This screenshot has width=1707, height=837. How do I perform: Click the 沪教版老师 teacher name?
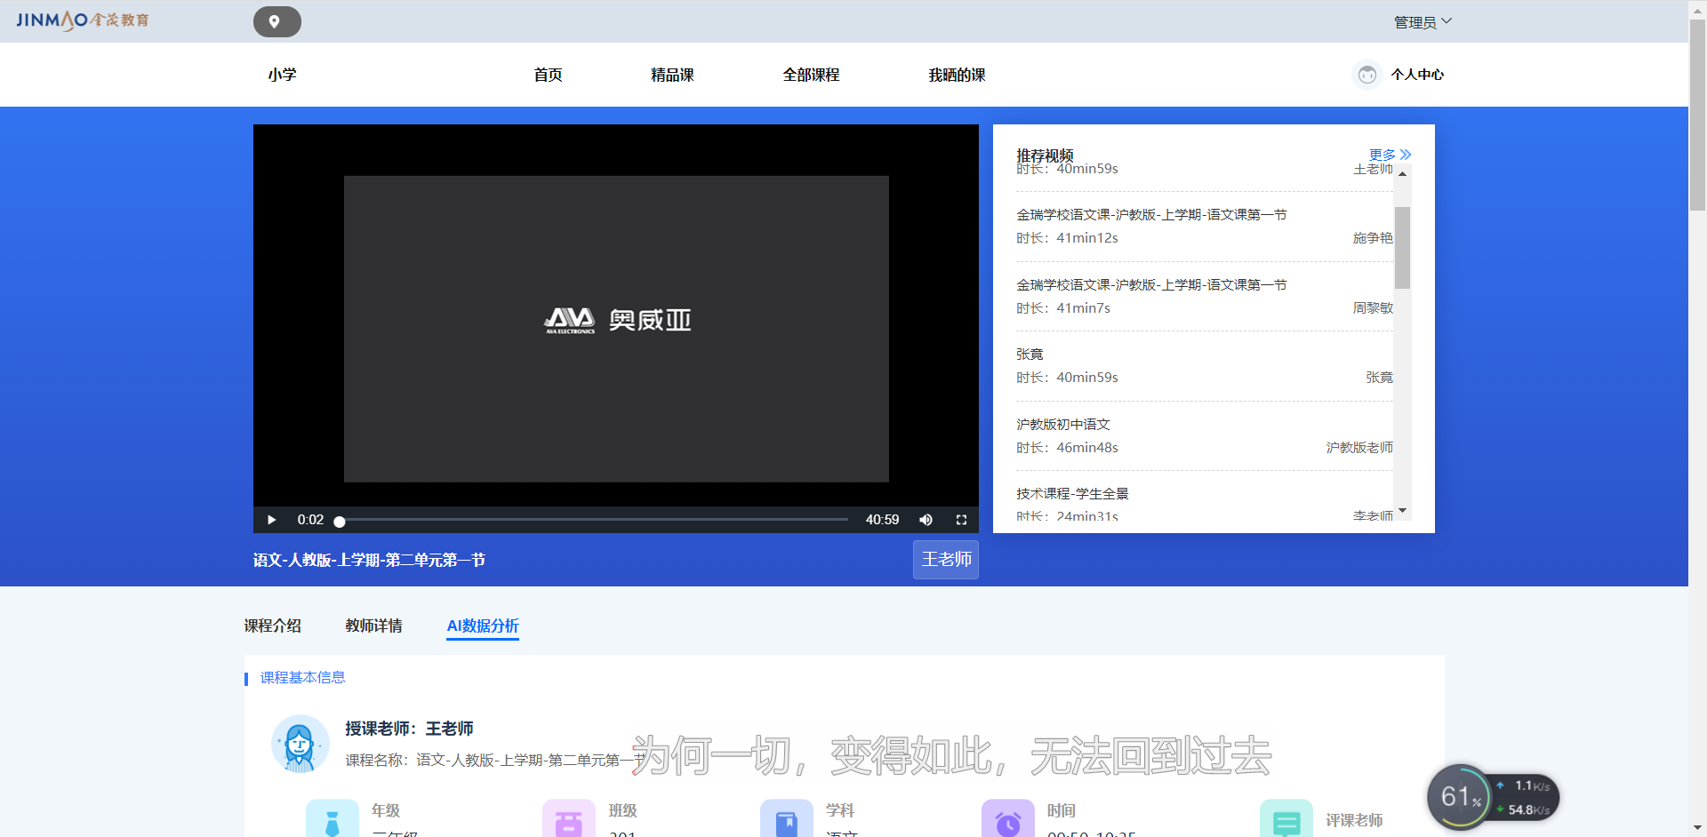pos(1359,448)
